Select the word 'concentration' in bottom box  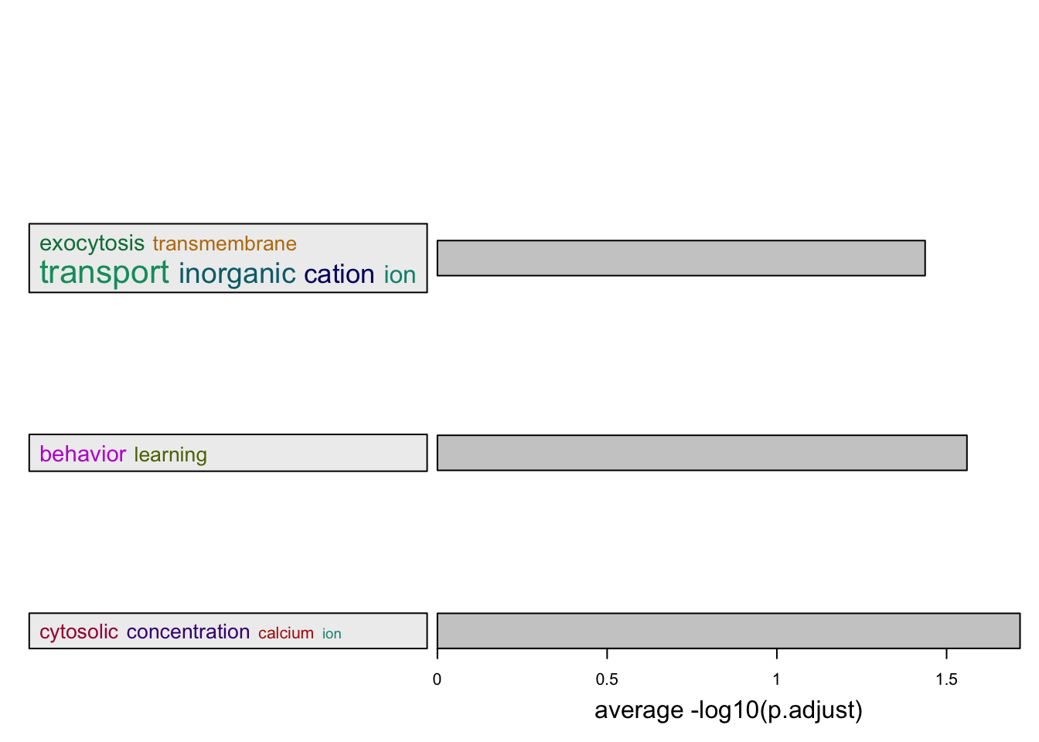[x=189, y=632]
